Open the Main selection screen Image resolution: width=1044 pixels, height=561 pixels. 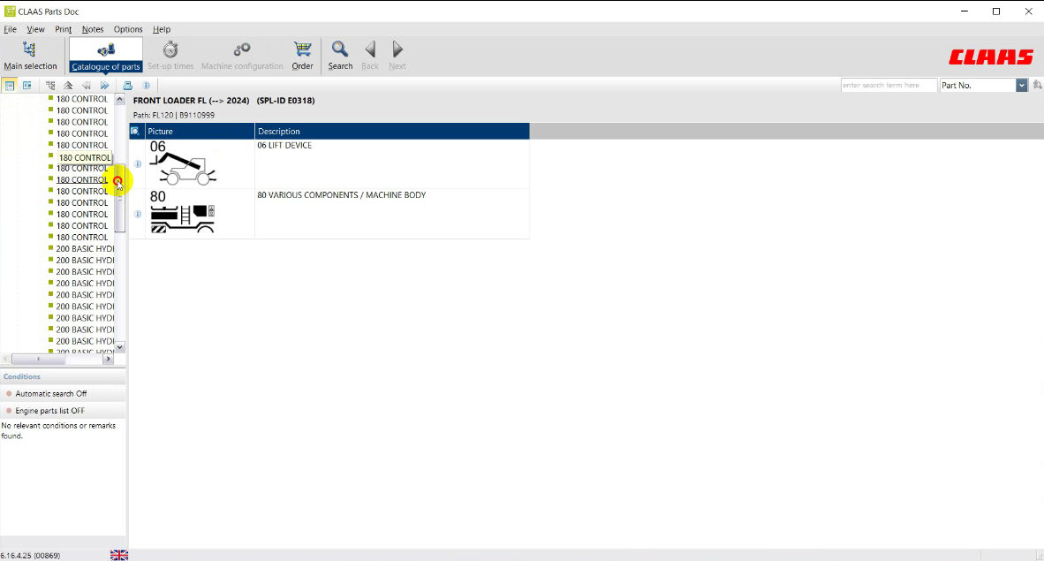coord(30,56)
